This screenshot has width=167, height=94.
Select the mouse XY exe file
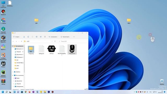72,49
